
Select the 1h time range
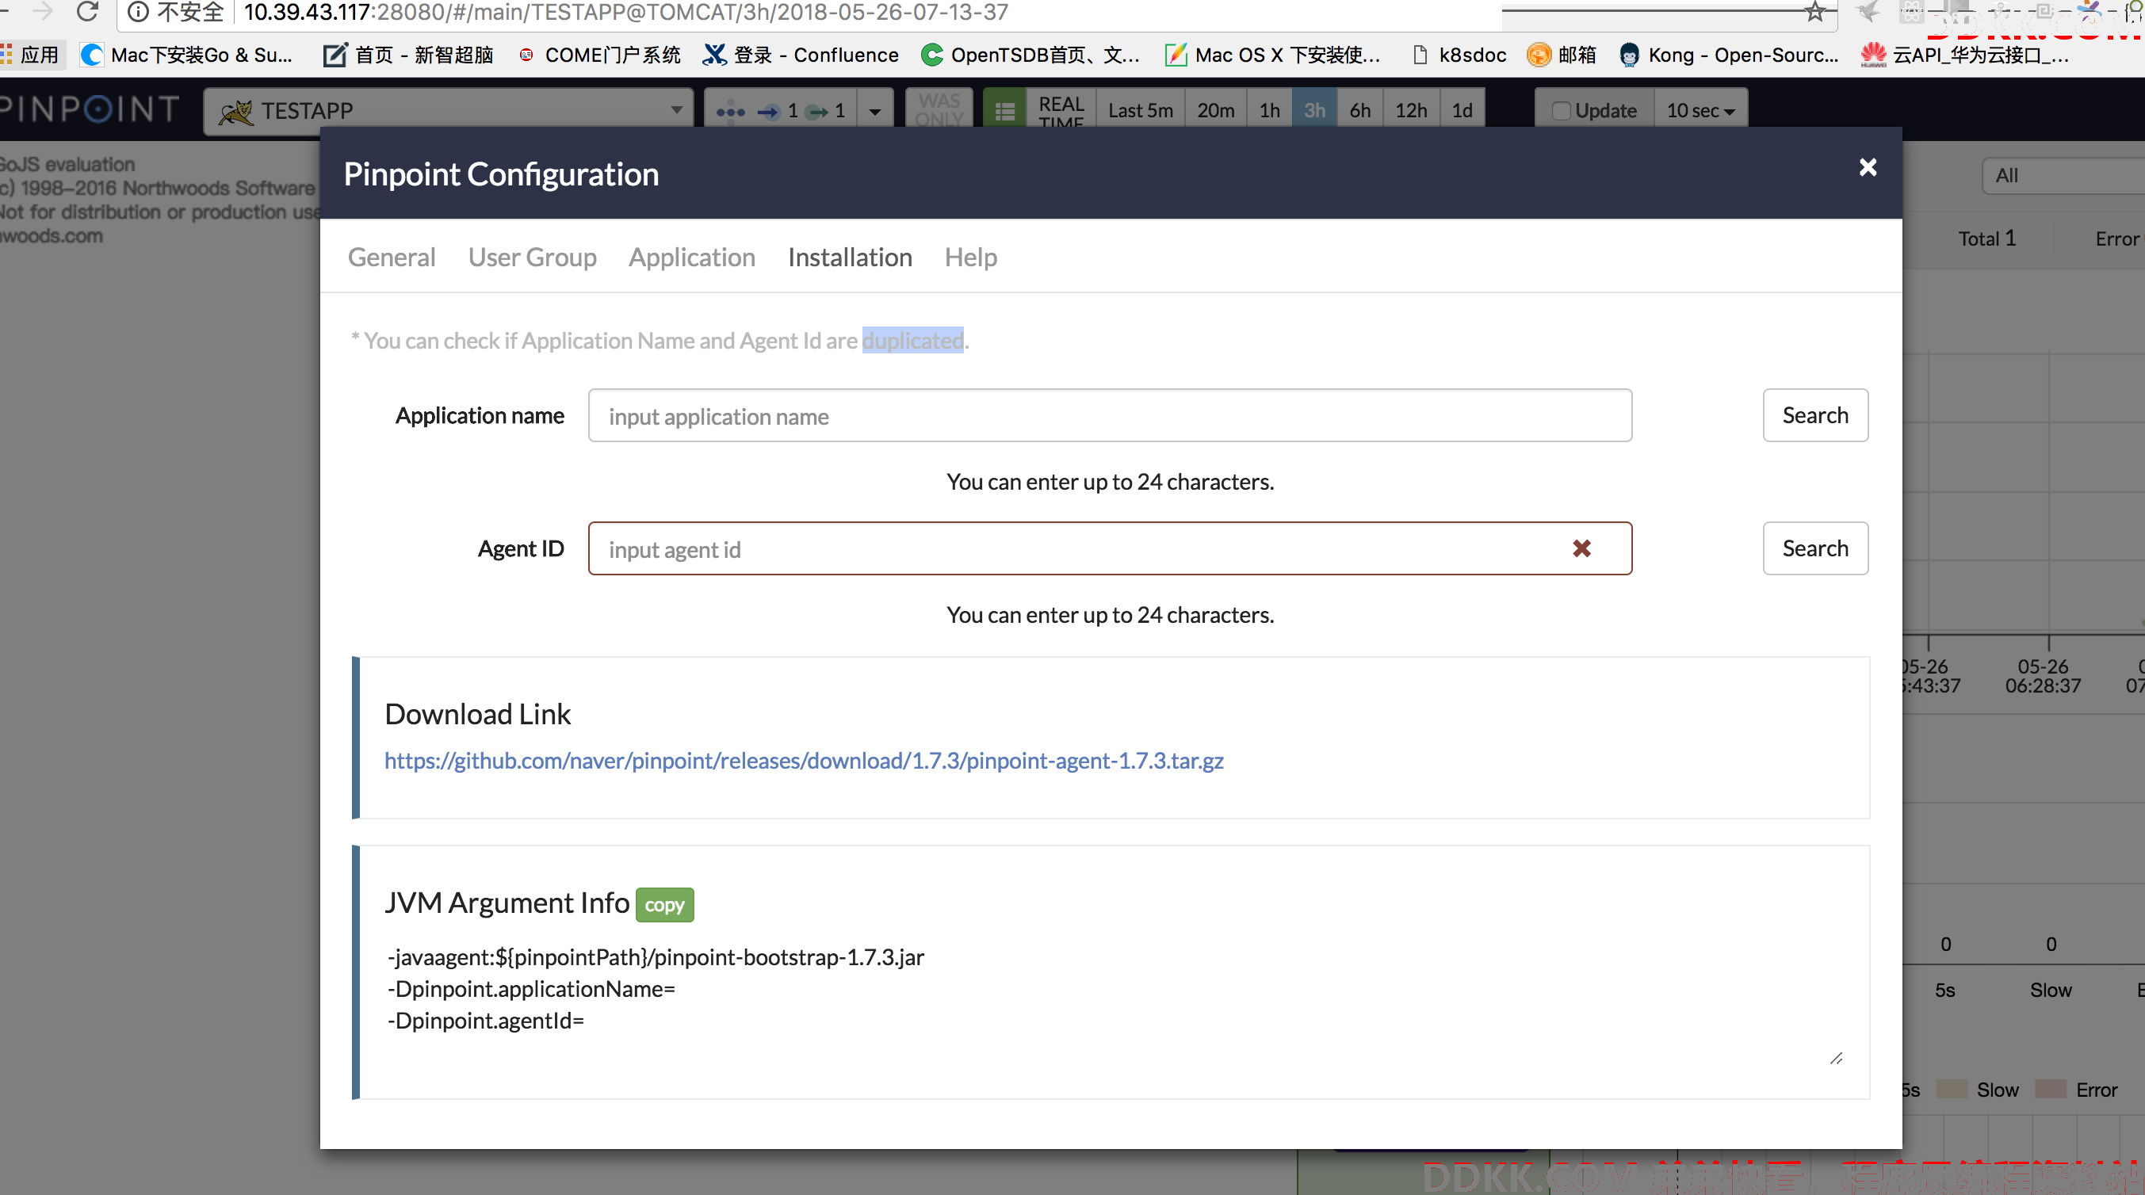[1269, 110]
